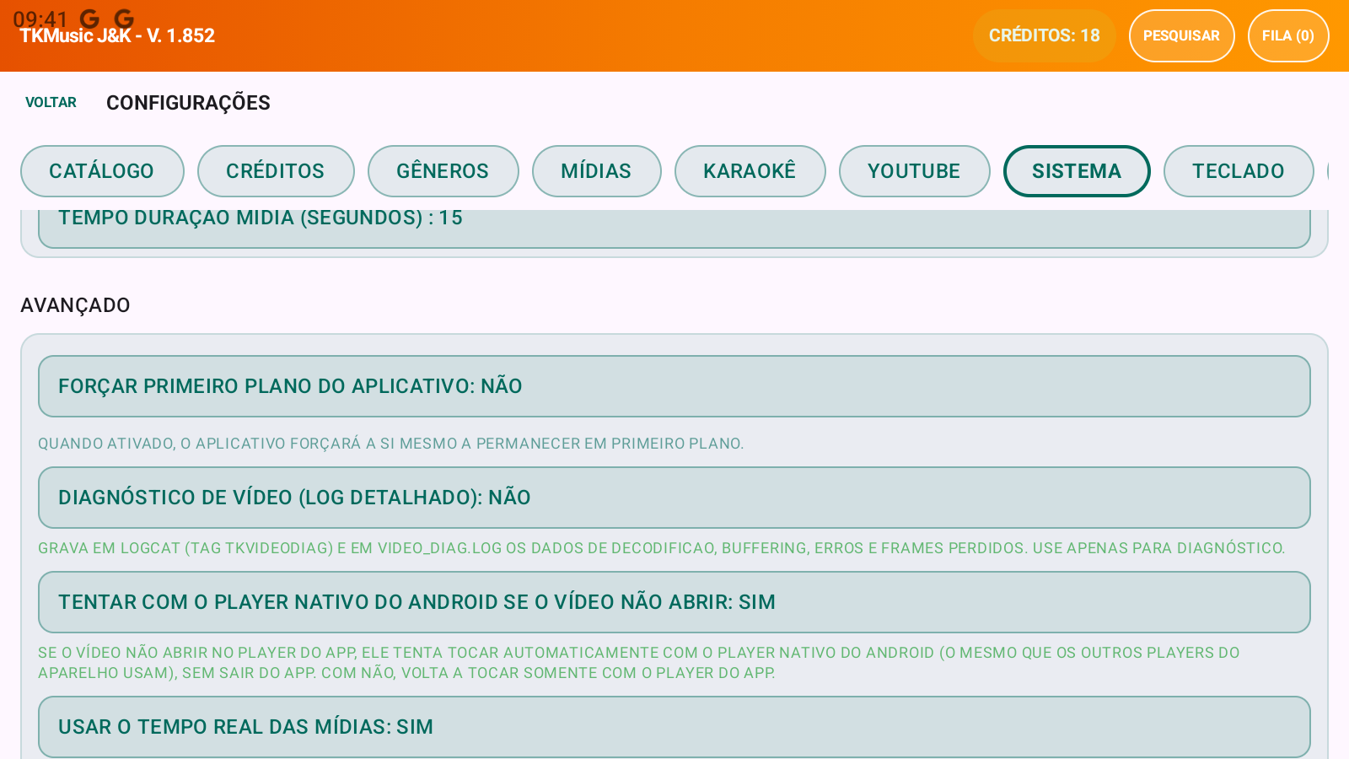Toggle TENTAR COM O PLAYER NATIVO DO ANDROID
The height and width of the screenshot is (759, 1349).
point(674,602)
